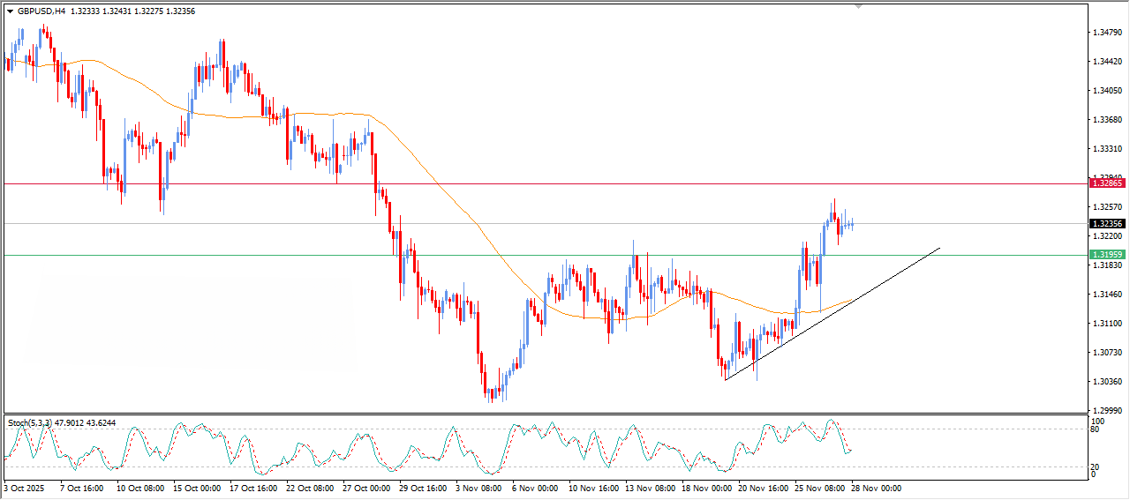Click the stochastic 80 level label
1130x500 pixels.
[1097, 430]
